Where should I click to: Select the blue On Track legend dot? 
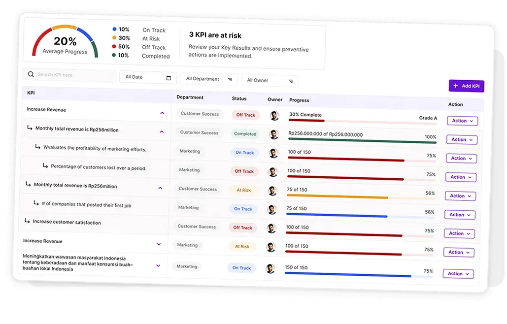(114, 29)
